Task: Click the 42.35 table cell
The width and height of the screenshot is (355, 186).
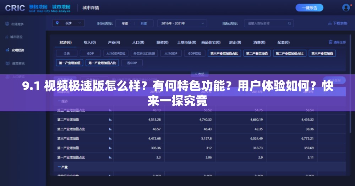Action: [x=258, y=129]
